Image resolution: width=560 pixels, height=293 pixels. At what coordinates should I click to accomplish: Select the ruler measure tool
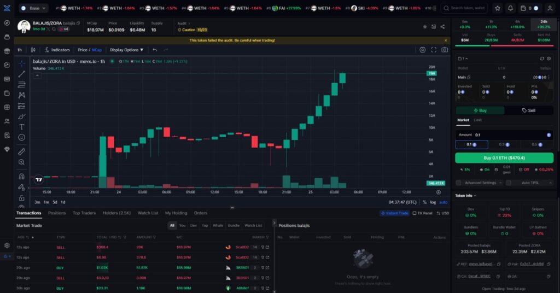(22, 151)
